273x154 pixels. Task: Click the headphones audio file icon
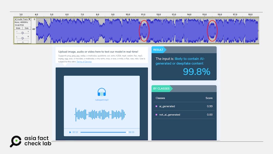101,92
